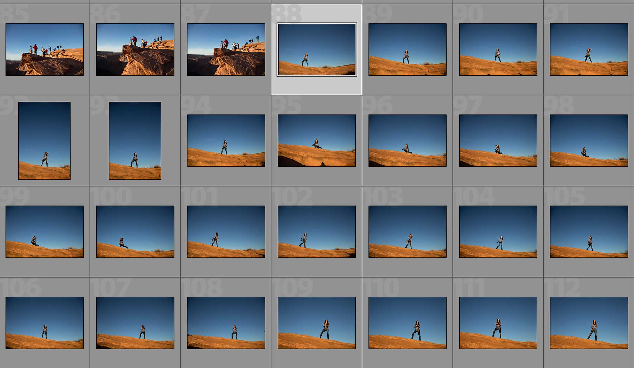
Task: Select thumbnail 102 of woman on slope
Action: tap(317, 232)
